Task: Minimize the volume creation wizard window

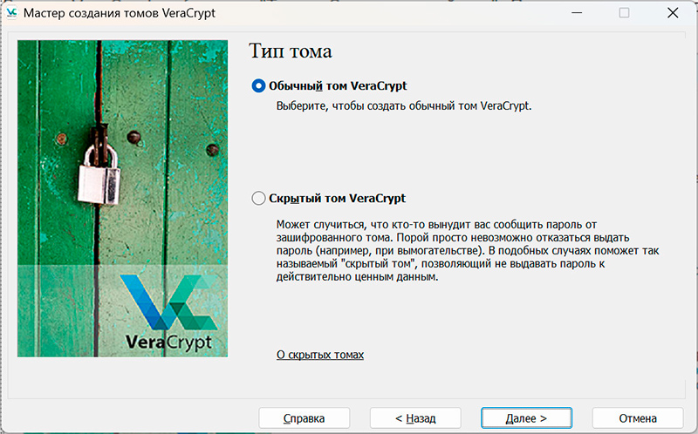Action: coord(575,14)
